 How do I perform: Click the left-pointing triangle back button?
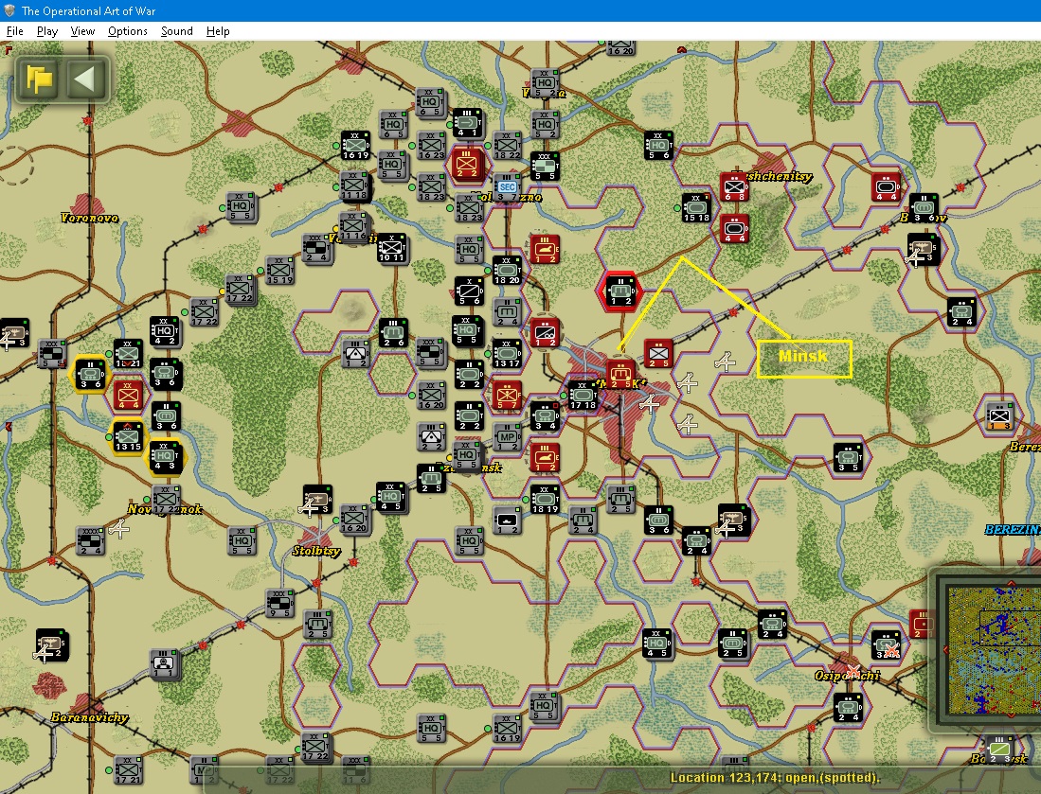click(86, 79)
